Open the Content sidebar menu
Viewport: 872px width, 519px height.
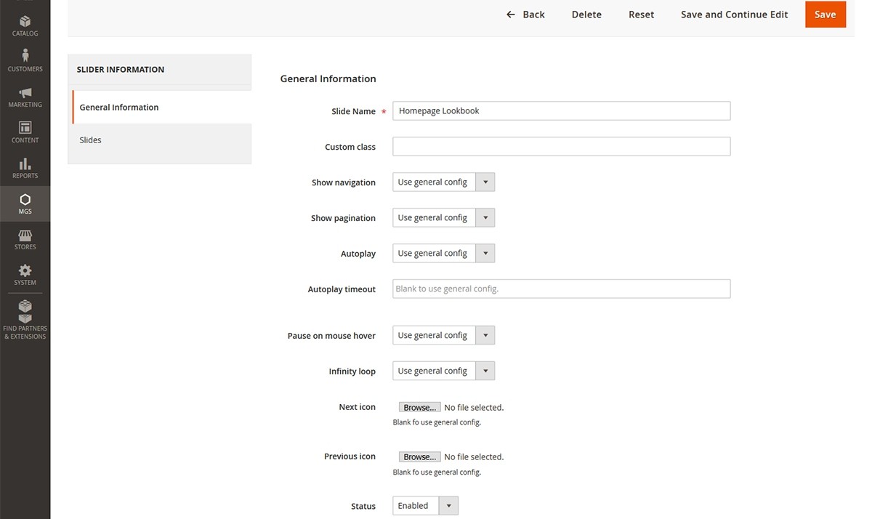pyautogui.click(x=25, y=132)
